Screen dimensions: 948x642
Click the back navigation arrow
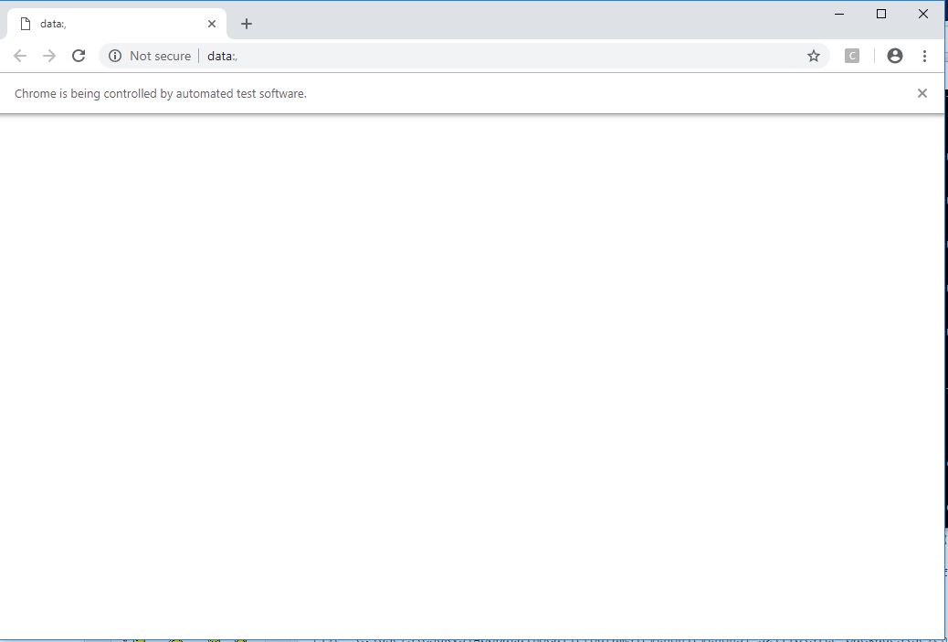coord(20,56)
